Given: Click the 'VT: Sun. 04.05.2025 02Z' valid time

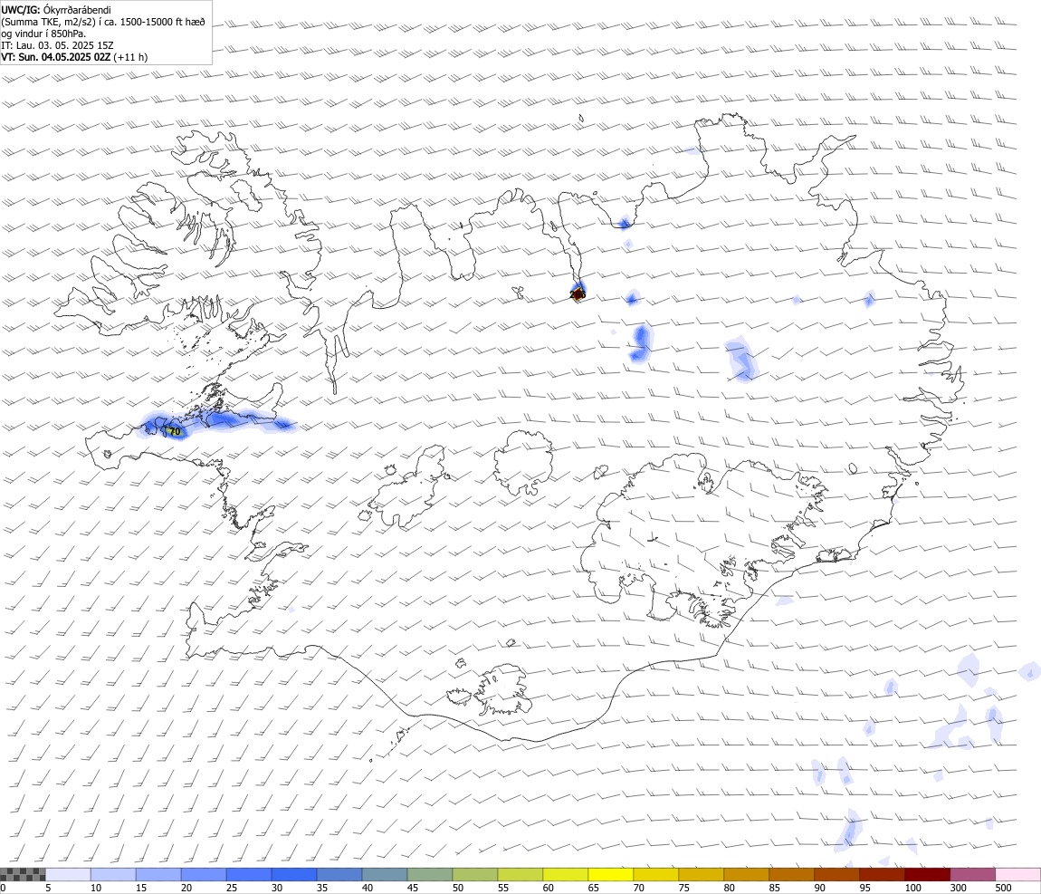Looking at the screenshot, I should (56, 58).
